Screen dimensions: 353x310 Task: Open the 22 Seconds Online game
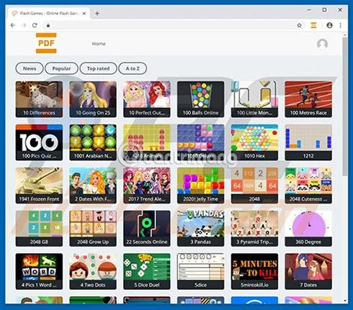point(147,228)
